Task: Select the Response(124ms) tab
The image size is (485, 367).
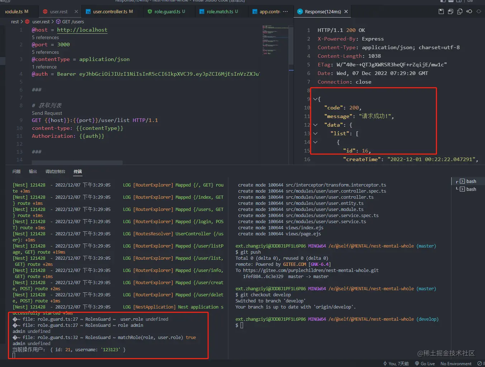Action: (x=323, y=11)
